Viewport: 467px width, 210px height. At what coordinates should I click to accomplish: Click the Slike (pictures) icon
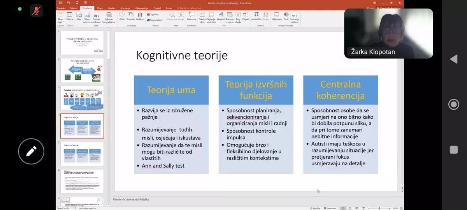point(79,16)
